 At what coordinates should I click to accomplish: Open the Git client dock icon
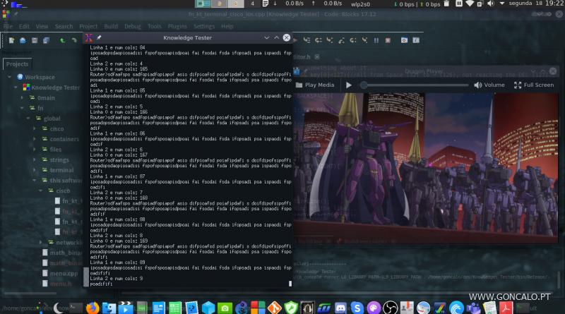(275, 308)
